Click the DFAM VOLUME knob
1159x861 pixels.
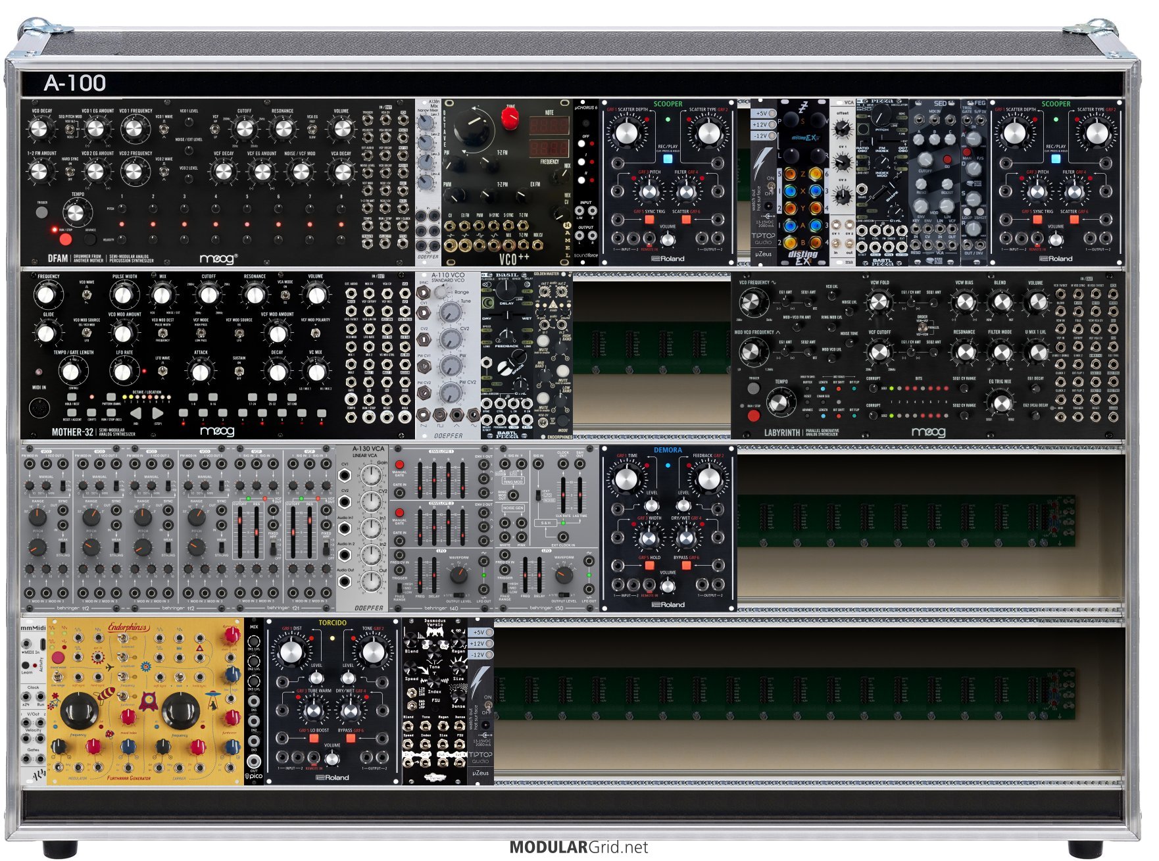pyautogui.click(x=341, y=129)
